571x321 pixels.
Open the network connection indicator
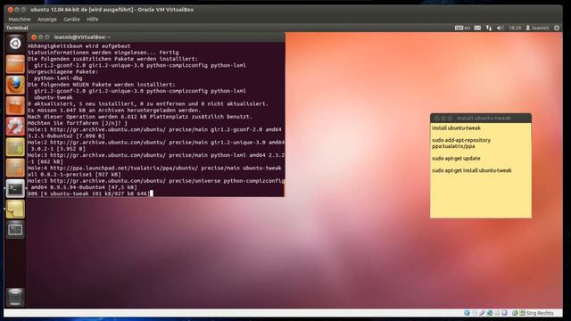pos(489,28)
